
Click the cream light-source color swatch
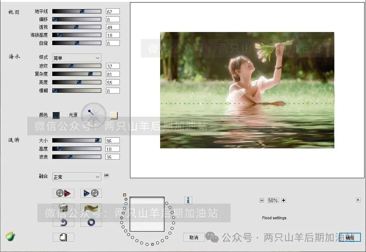(114, 115)
